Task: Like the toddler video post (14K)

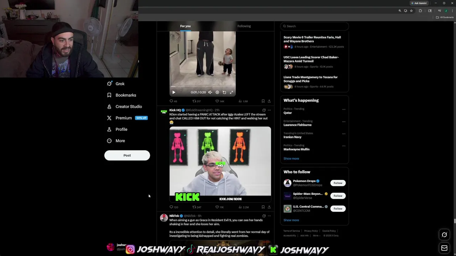Action: click(x=220, y=101)
